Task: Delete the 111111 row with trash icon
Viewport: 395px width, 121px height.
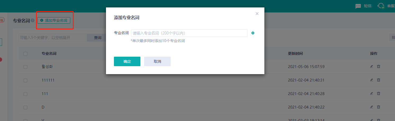Action: 379,80
